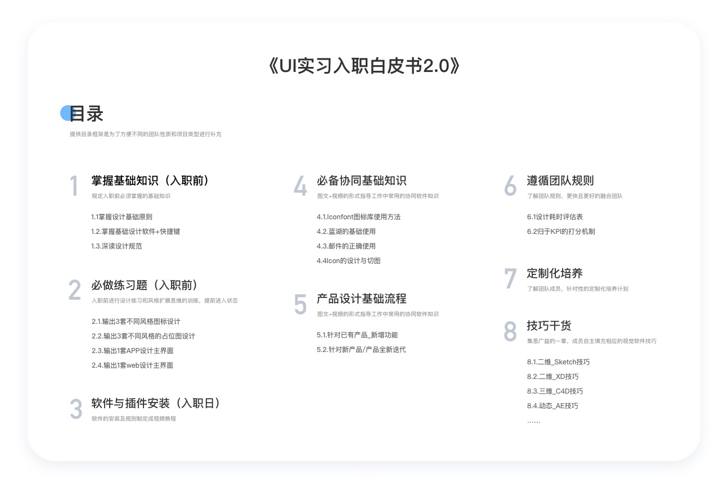Click the large chapter number 8

point(510,332)
